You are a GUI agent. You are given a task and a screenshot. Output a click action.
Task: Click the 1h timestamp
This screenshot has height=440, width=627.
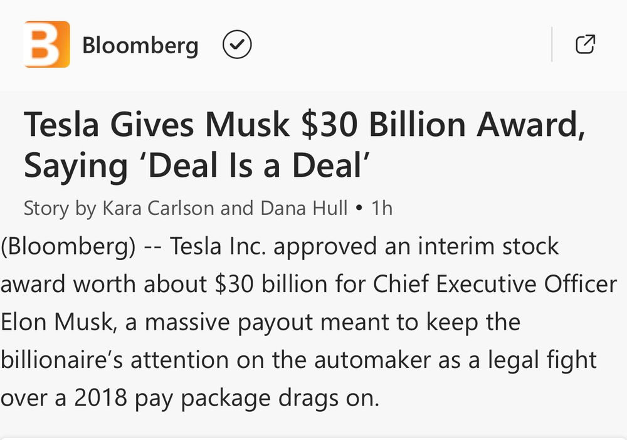[381, 208]
